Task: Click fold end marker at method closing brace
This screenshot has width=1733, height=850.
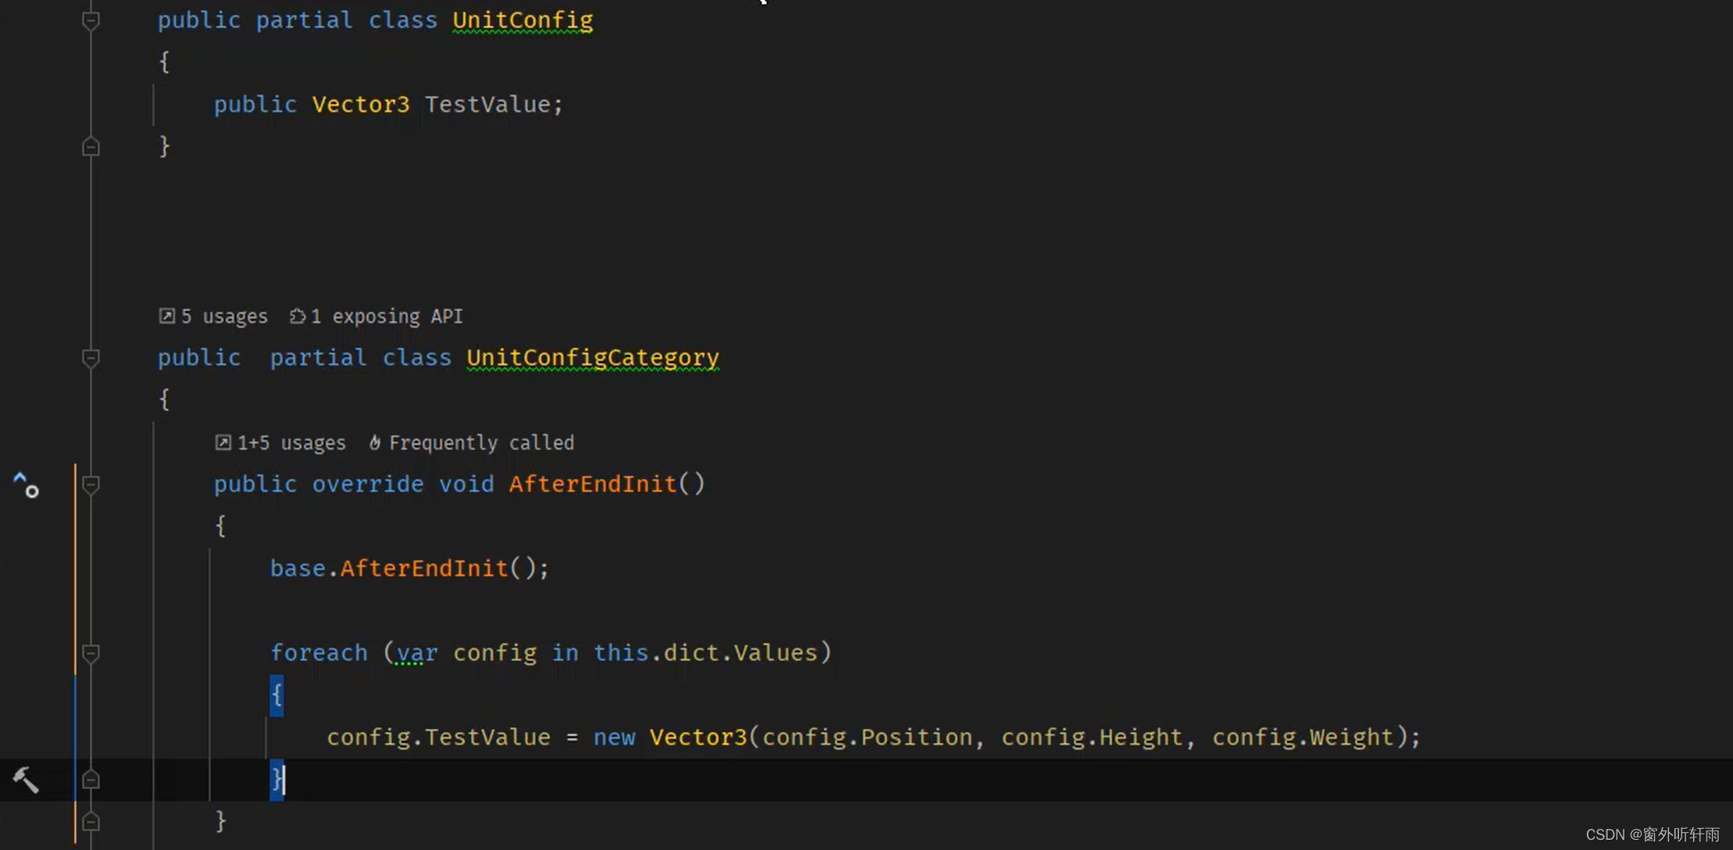Action: coord(91,822)
